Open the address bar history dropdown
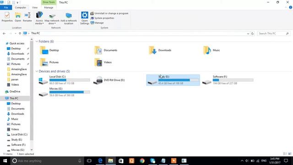 [x=248, y=33]
